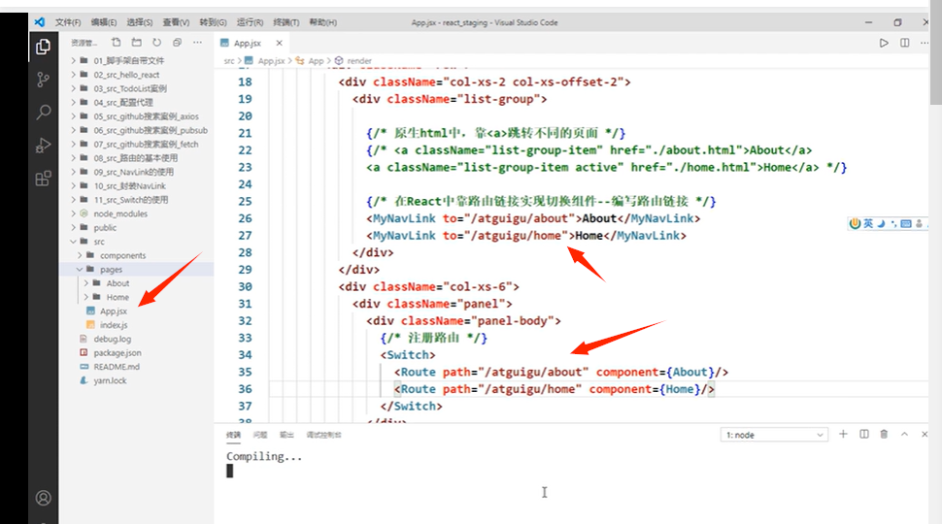
Task: Switch to the 问题 panel tab
Action: click(x=259, y=435)
